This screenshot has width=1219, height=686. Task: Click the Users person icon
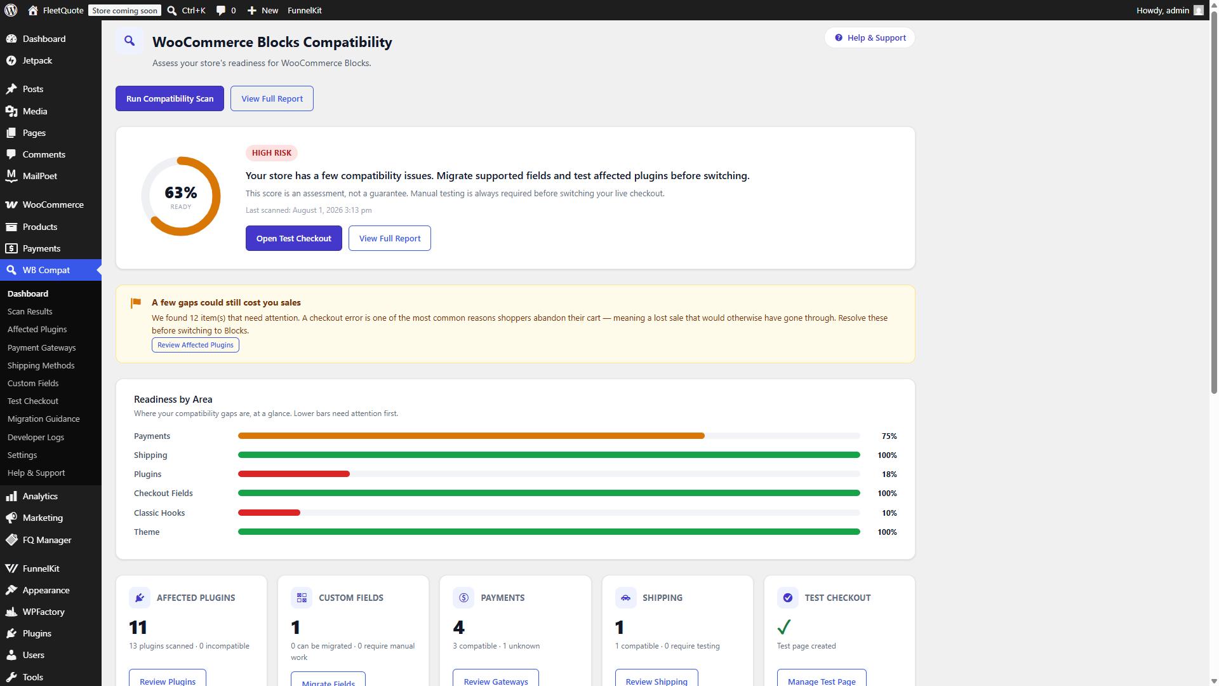pos(11,655)
